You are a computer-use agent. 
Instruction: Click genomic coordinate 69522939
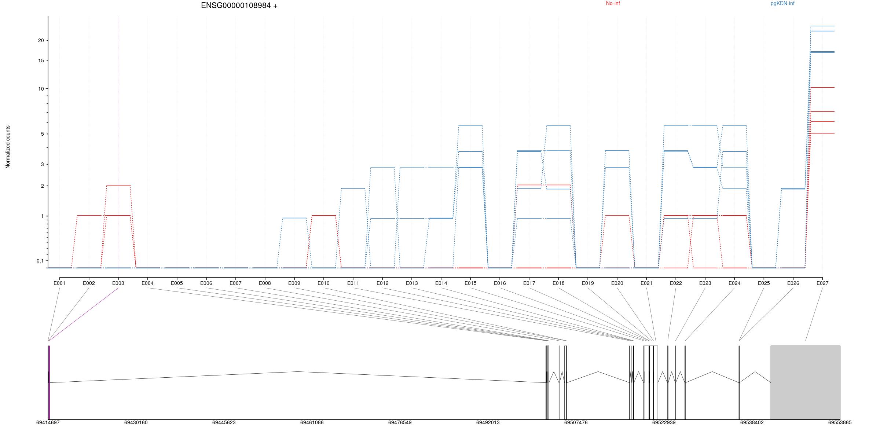pyautogui.click(x=664, y=422)
